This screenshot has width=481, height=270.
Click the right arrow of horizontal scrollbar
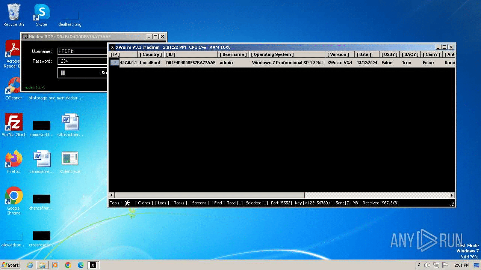click(452, 195)
